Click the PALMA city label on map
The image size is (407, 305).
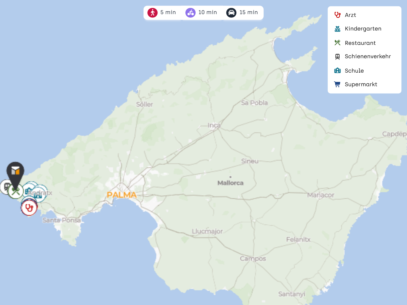click(122, 195)
